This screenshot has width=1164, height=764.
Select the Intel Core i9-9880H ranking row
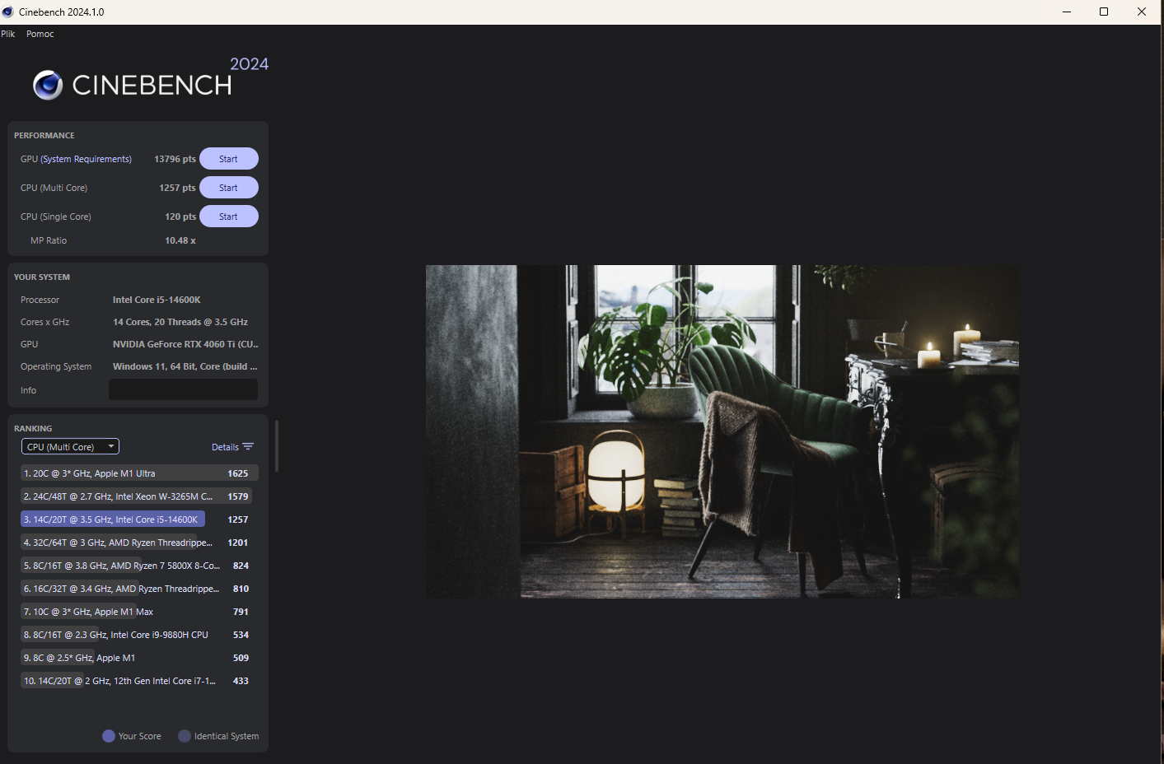(x=139, y=635)
